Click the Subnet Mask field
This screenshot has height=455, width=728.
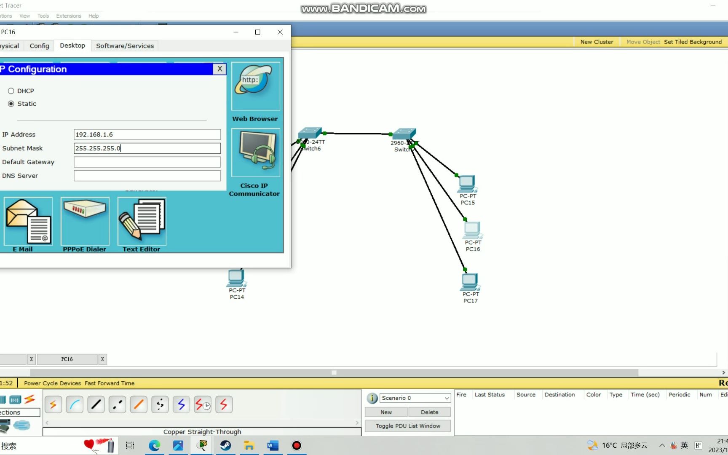147,148
